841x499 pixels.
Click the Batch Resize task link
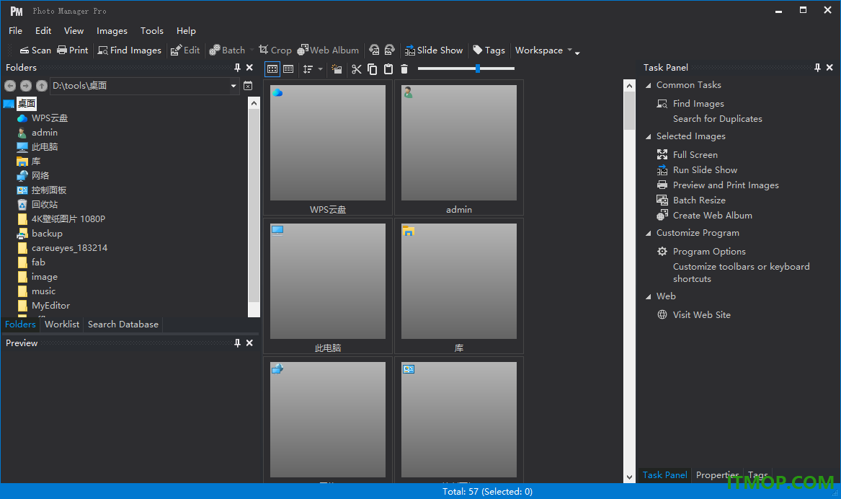700,200
